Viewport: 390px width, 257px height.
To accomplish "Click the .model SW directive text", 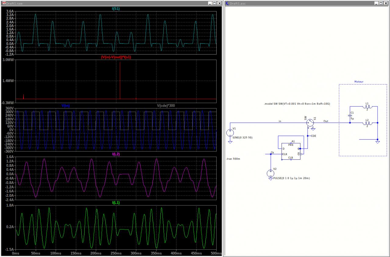I will click(x=297, y=104).
